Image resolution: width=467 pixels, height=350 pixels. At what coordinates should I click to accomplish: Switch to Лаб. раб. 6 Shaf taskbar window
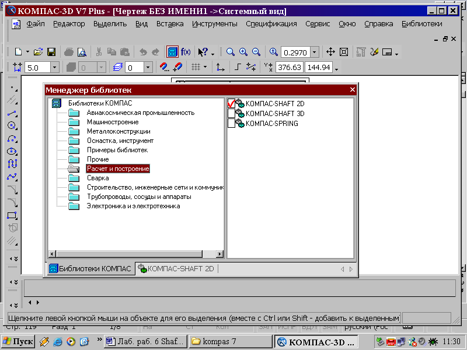[x=146, y=341]
